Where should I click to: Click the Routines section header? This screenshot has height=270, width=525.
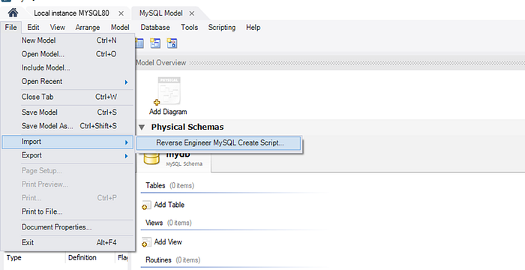pos(172,260)
